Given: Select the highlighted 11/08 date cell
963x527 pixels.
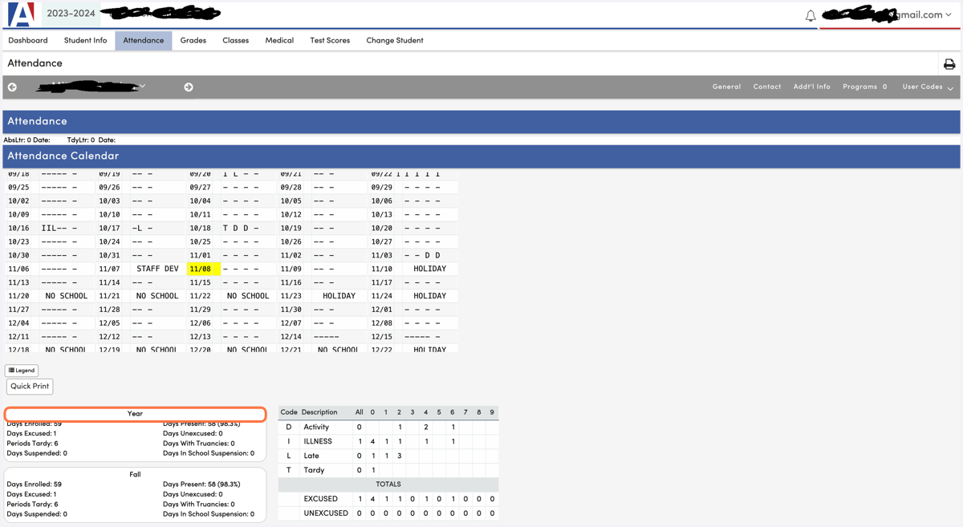Looking at the screenshot, I should (203, 269).
